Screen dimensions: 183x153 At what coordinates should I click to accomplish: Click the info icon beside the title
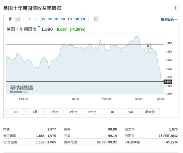[x=175, y=8]
